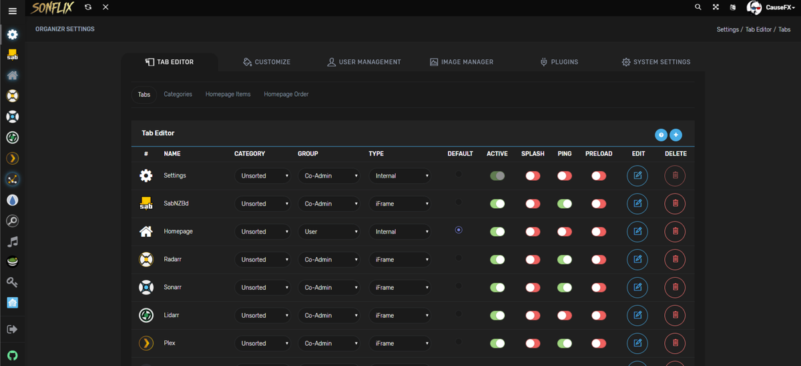Toggle Preload switch for Sonarr

pos(599,288)
